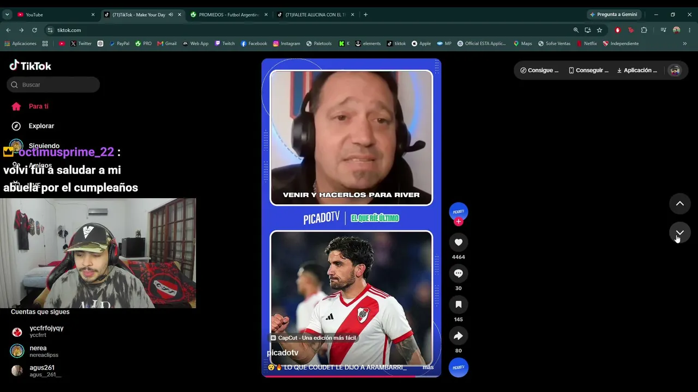Viewport: 698px width, 392px height.
Task: Open the Twitch bookmark
Action: click(225, 44)
